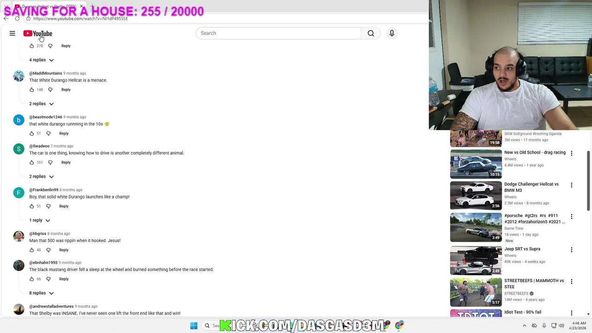Viewport: 592px width, 333px height.
Task: Open SGW Softground Wrestling Uganda thumbnail
Action: 476,138
